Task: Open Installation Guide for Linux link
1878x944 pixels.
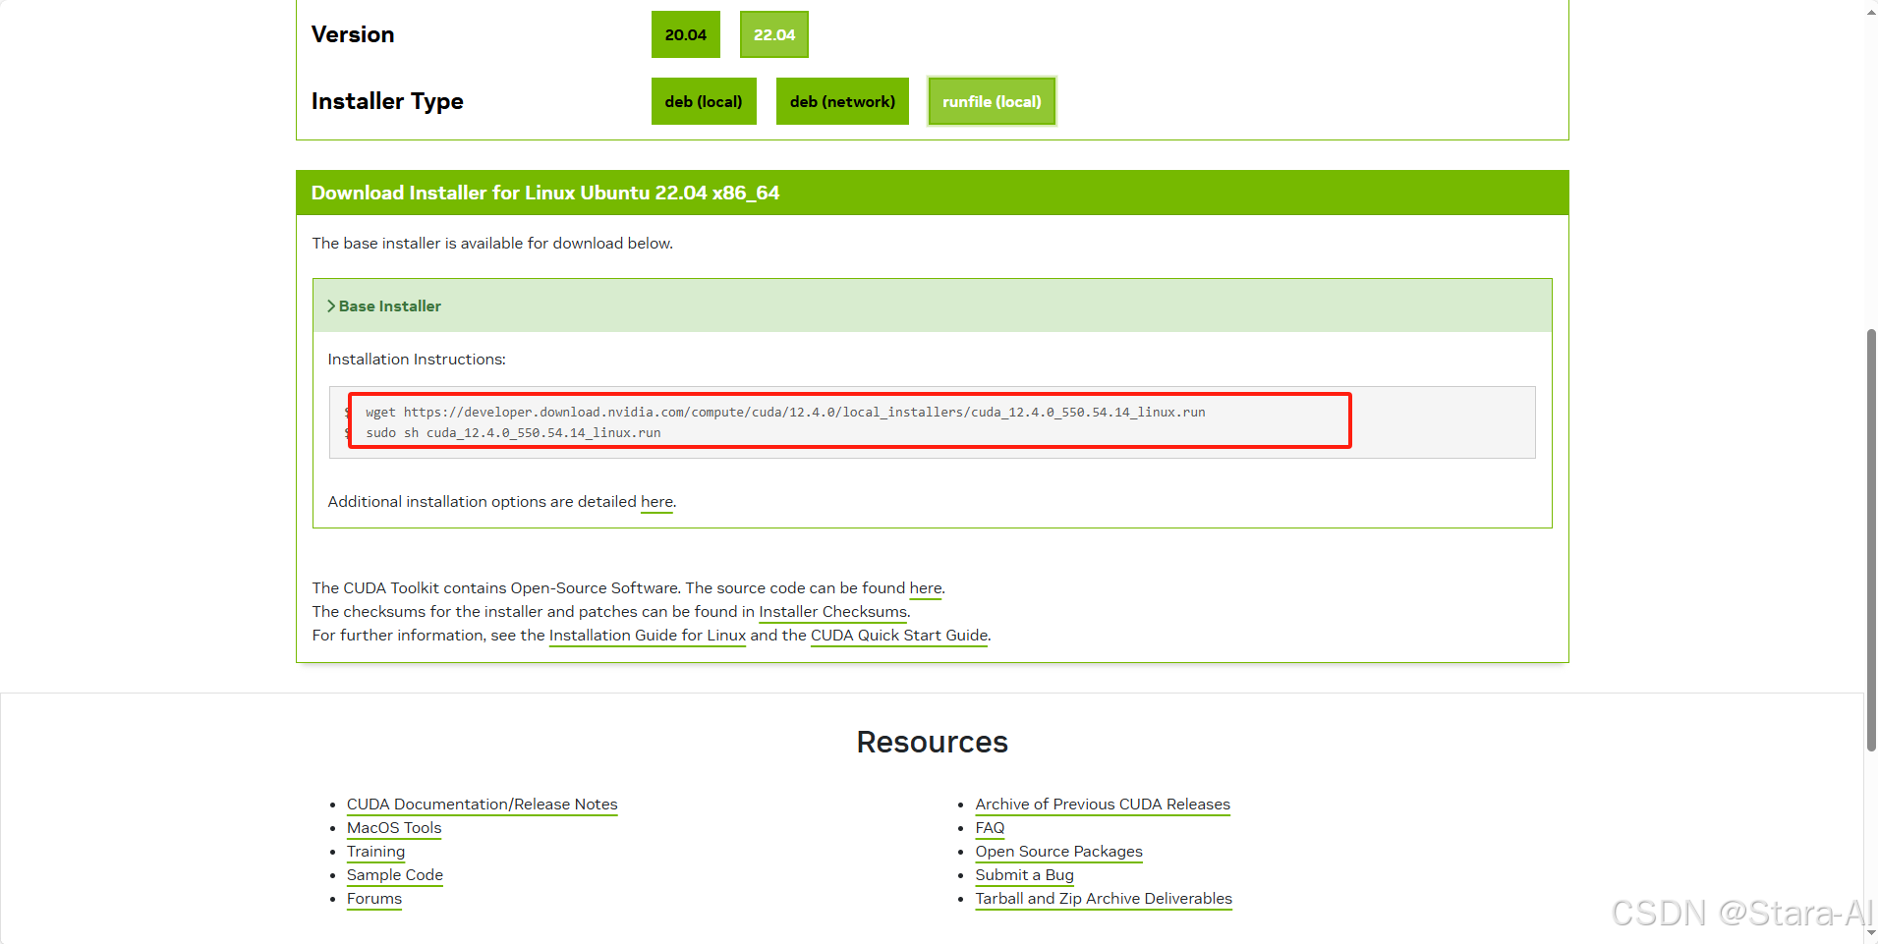Action: pyautogui.click(x=648, y=636)
